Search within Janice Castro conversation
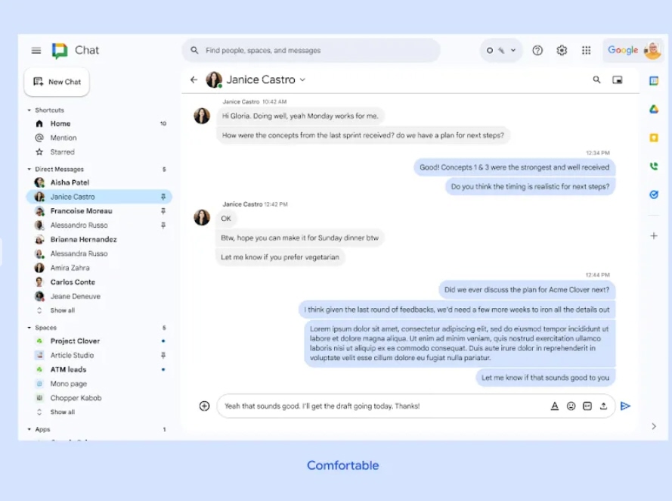 (x=596, y=79)
